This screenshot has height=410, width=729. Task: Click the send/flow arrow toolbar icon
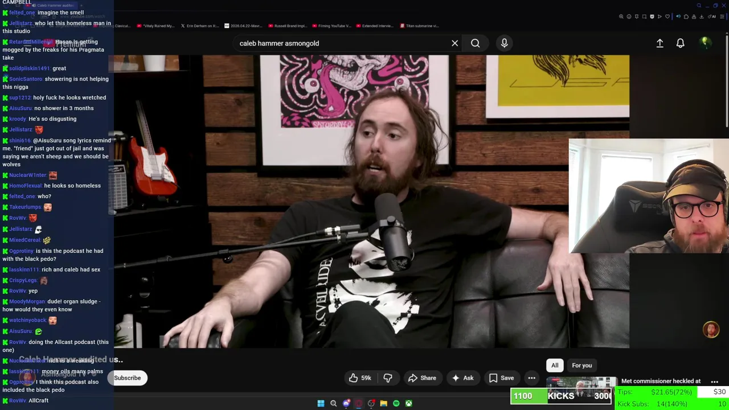click(660, 17)
